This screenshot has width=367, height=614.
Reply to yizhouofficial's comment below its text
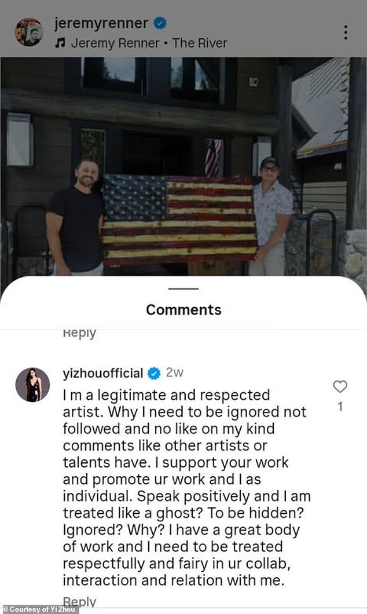(79, 601)
